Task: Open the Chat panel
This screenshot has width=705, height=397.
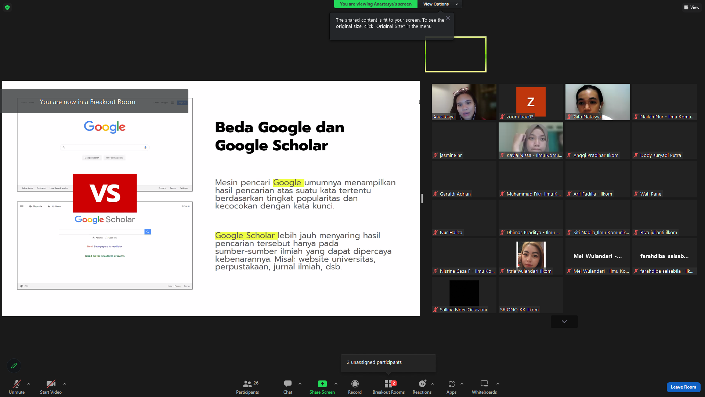Action: tap(288, 387)
